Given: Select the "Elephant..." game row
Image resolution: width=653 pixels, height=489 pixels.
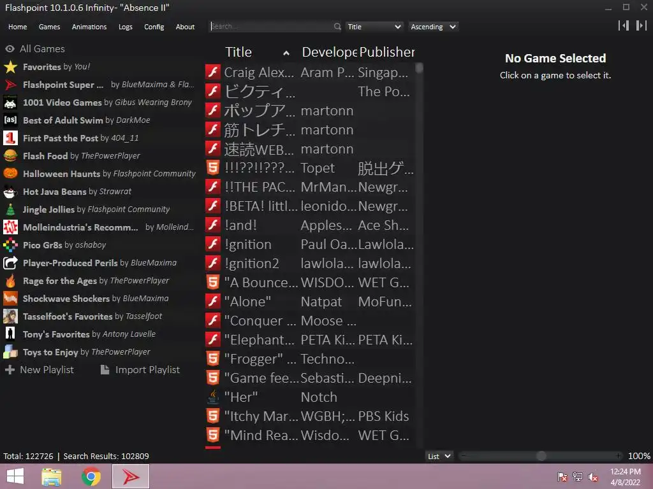Looking at the screenshot, I should click(x=310, y=340).
